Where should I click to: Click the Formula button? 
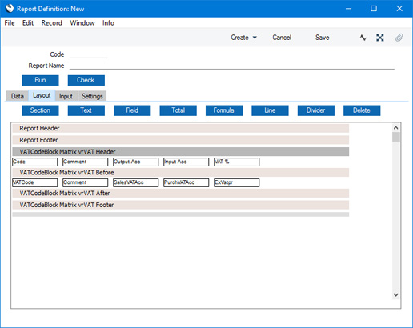pyautogui.click(x=224, y=110)
